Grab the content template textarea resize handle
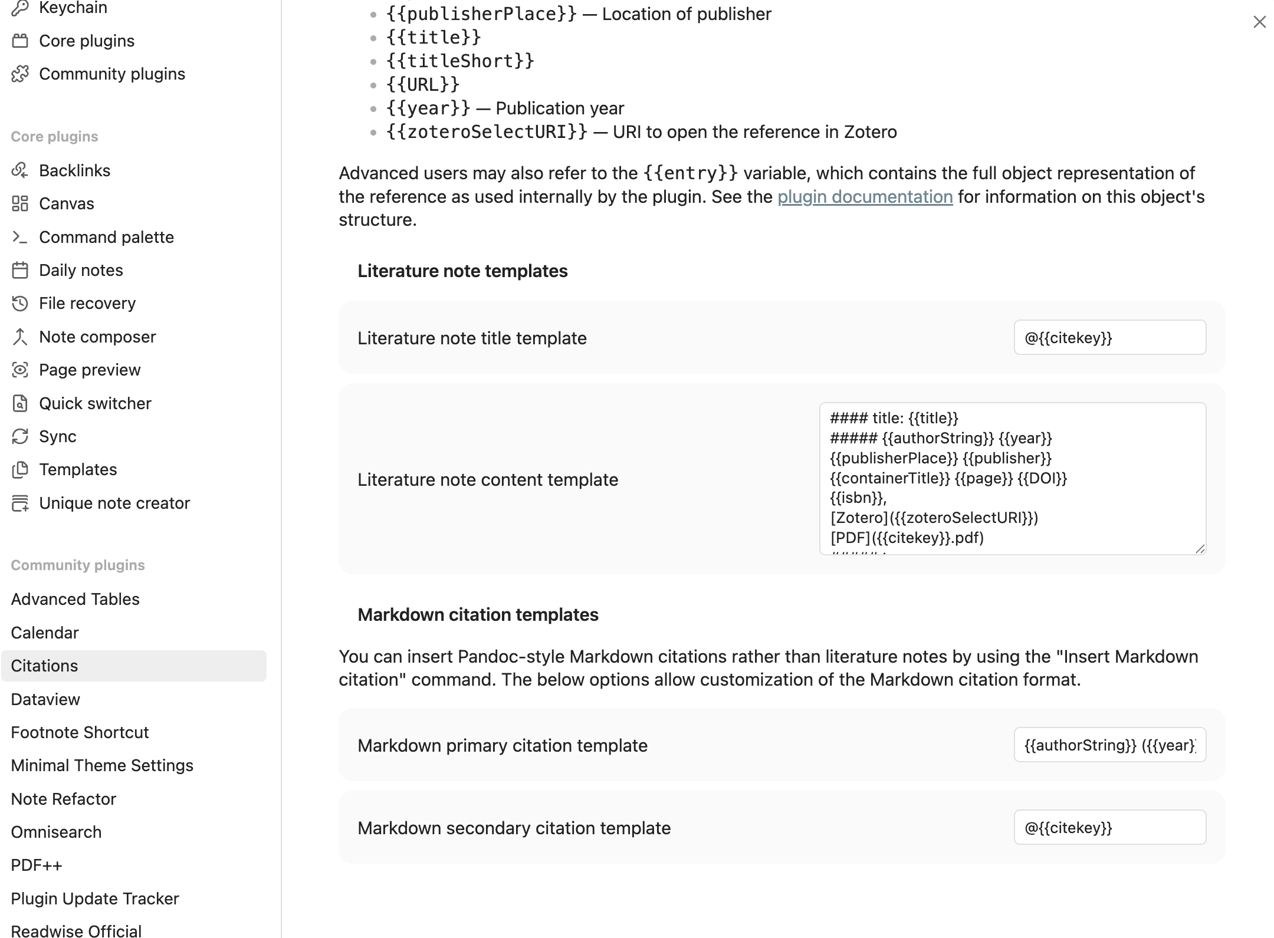 pos(1200,549)
